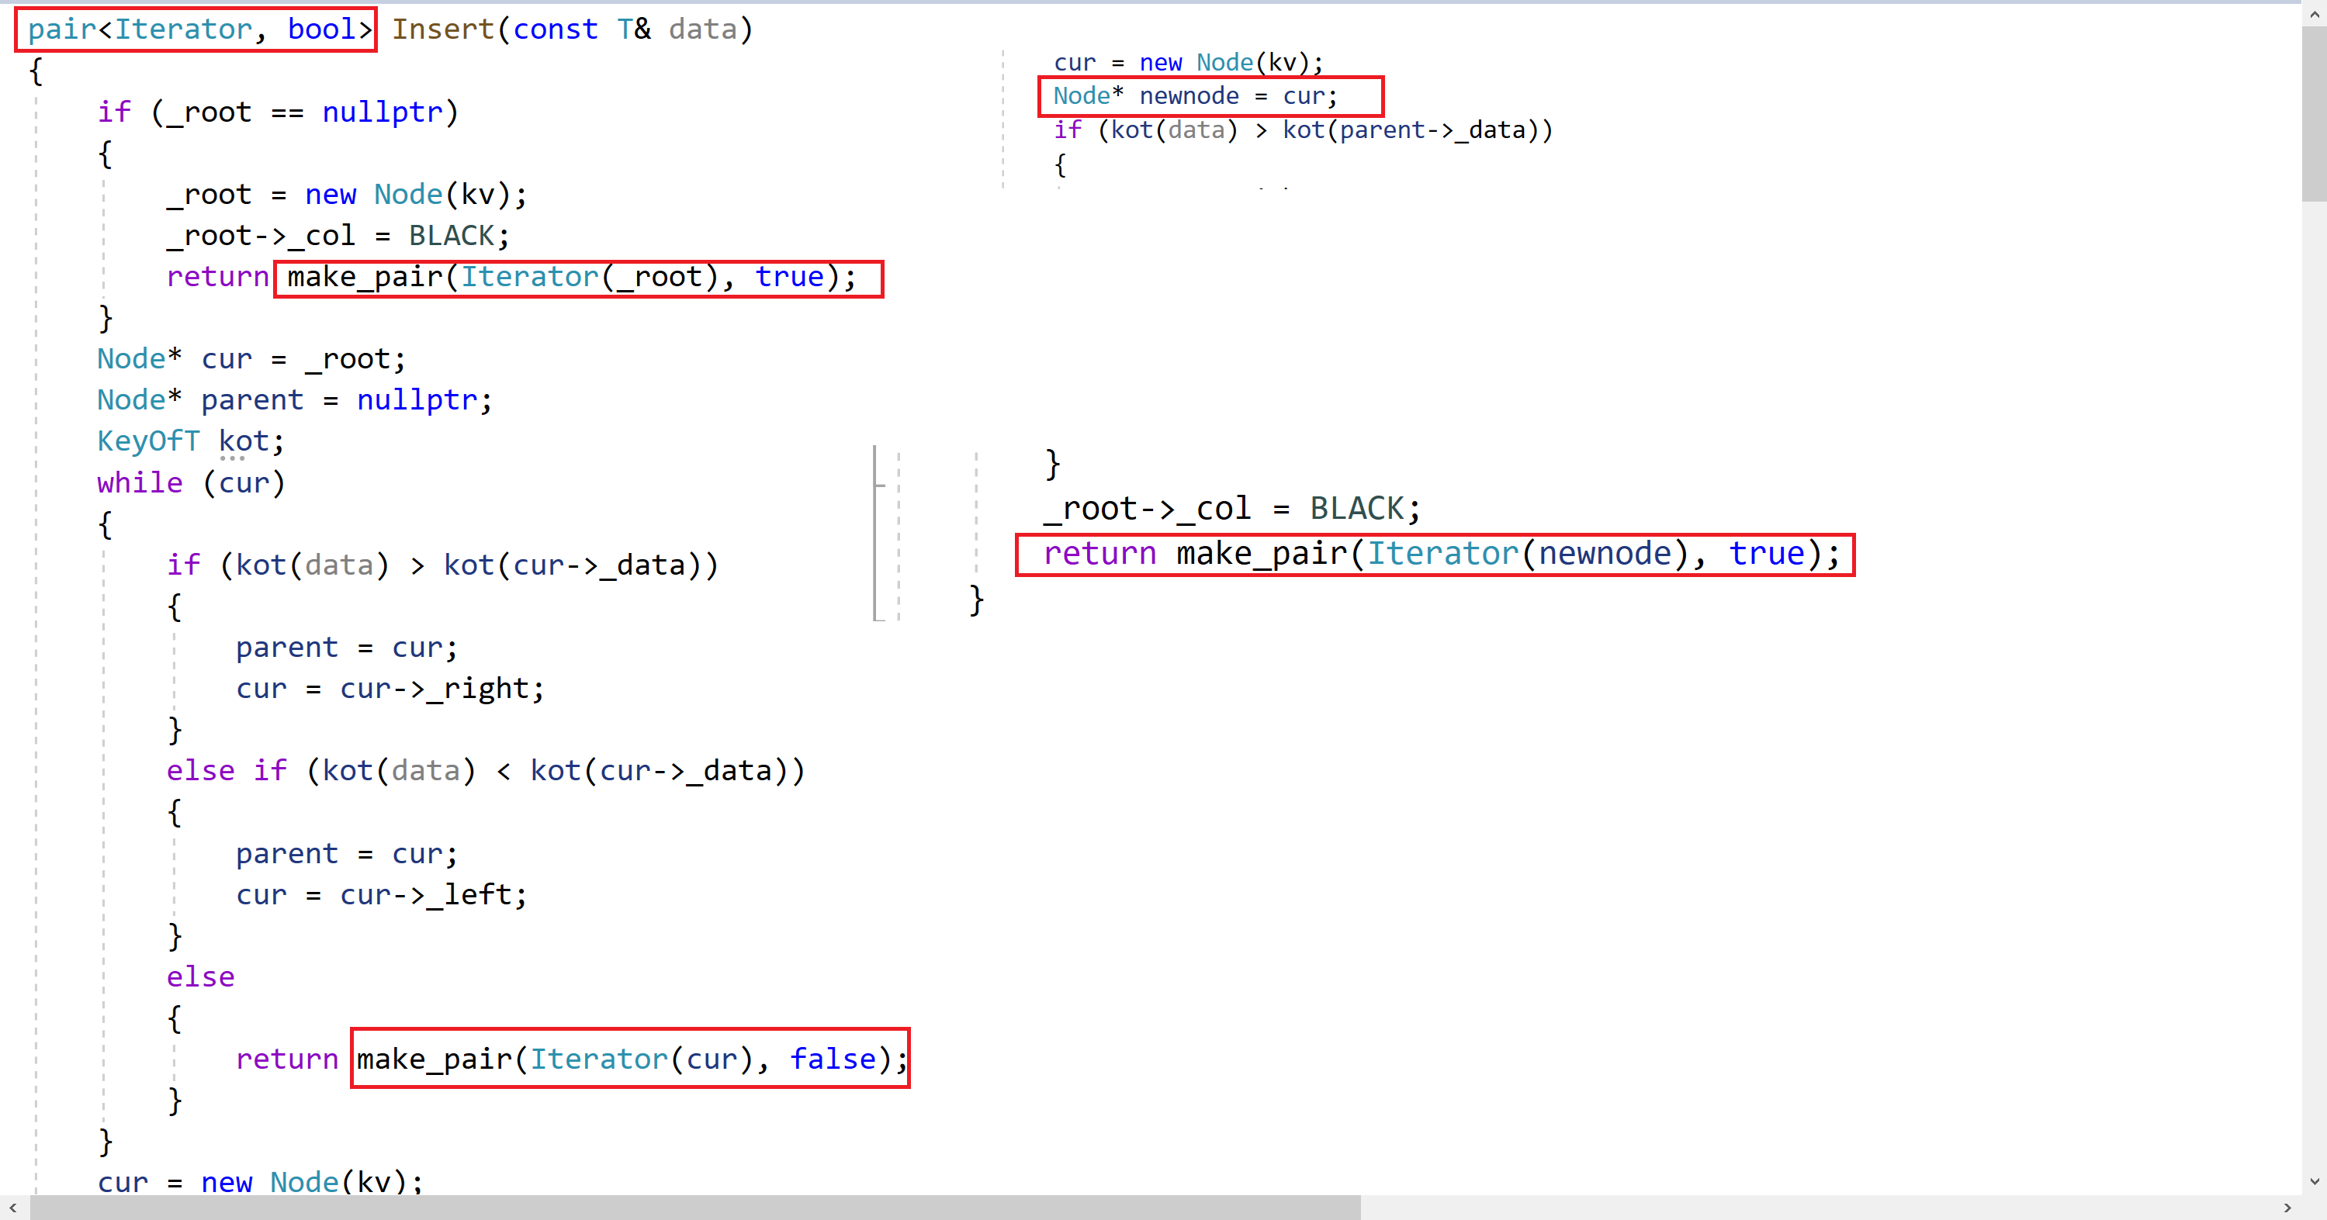
Task: Click 'KeyOfT kot;' declaration
Action: tap(191, 441)
